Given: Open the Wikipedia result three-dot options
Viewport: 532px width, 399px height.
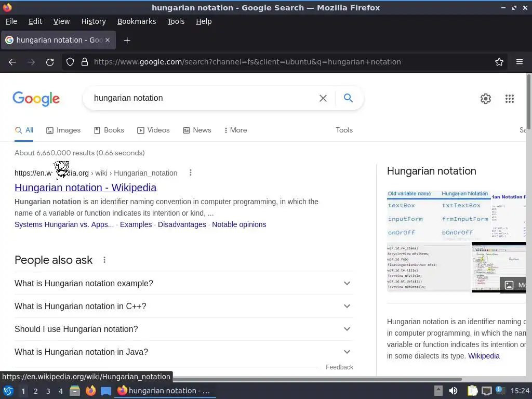Looking at the screenshot, I should pos(191,172).
